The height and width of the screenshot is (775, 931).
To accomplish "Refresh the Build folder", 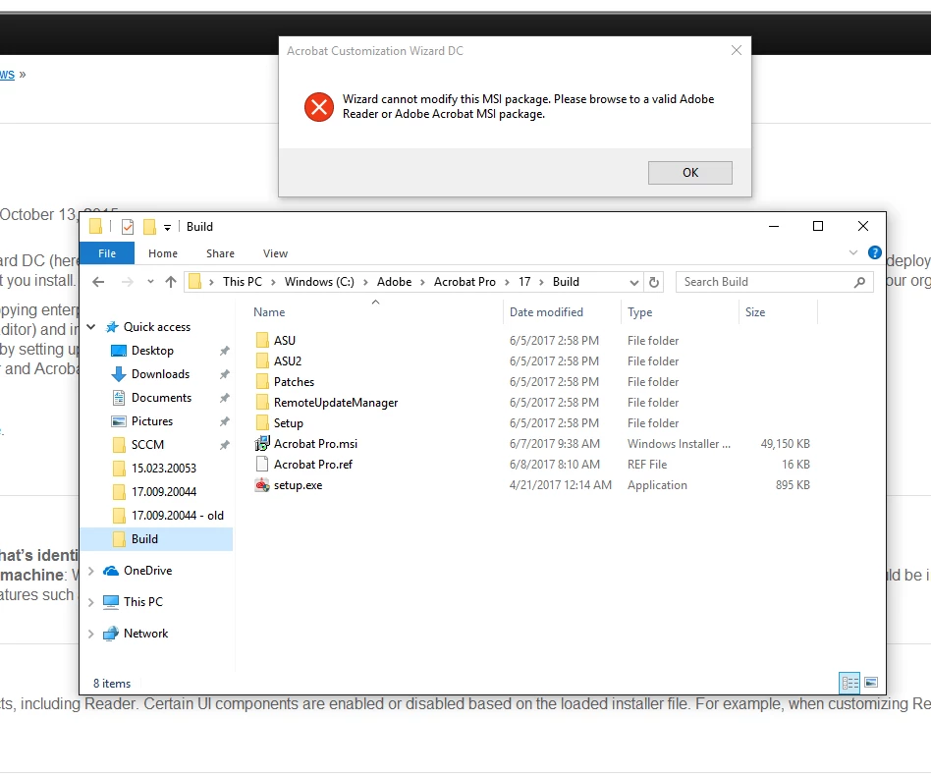I will 654,282.
